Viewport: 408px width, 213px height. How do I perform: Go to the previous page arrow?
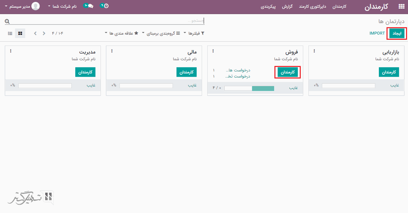point(44,33)
